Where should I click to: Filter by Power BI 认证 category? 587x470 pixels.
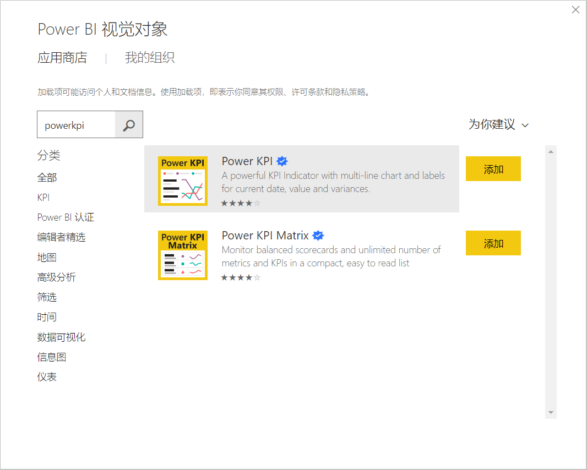pyautogui.click(x=66, y=217)
